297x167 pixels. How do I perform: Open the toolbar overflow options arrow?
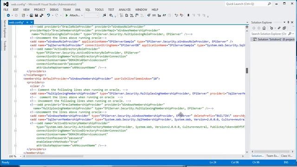[x=208, y=17]
